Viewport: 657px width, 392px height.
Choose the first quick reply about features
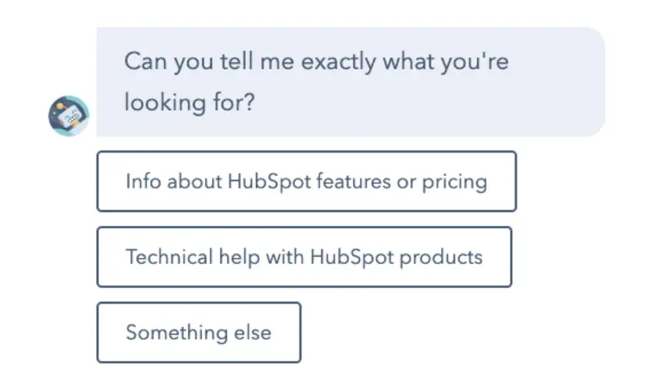click(x=306, y=181)
